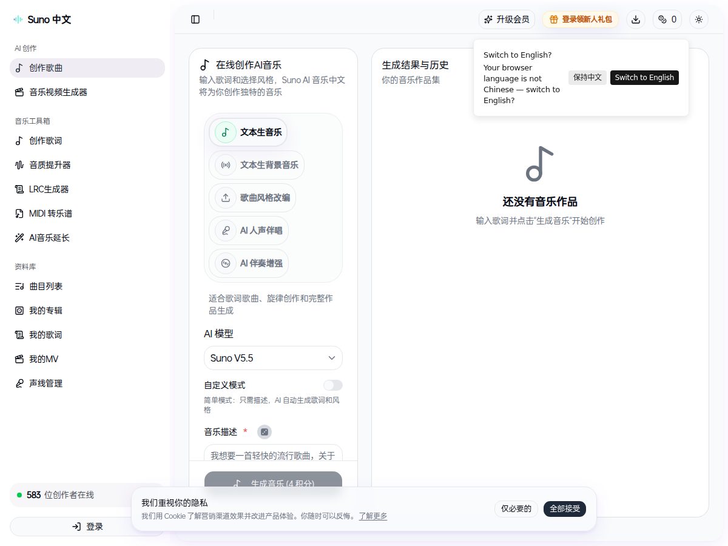This screenshot has width=728, height=546.
Task: Open 创作歌词 tool
Action: (x=87, y=141)
